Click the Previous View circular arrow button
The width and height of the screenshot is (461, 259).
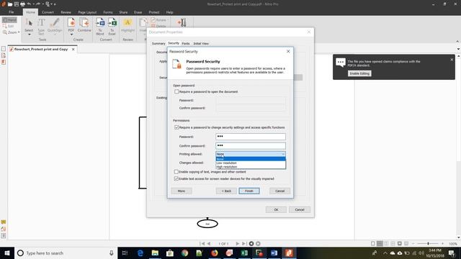click(251, 243)
